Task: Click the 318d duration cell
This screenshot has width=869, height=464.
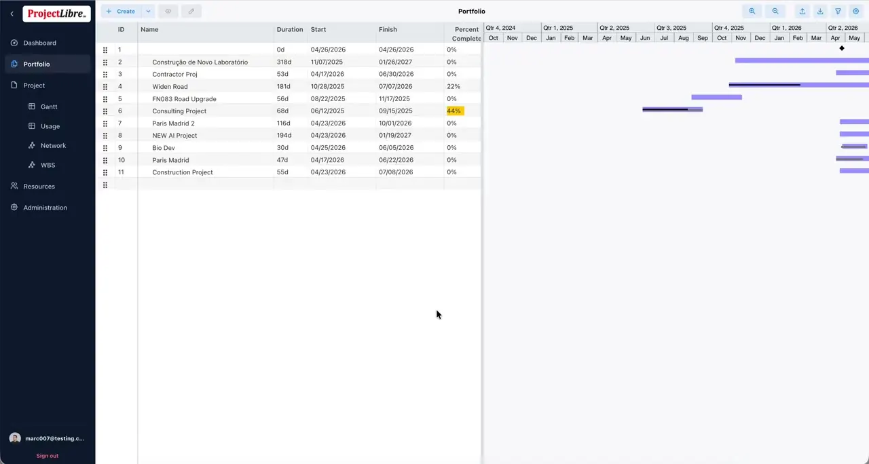Action: click(x=291, y=62)
